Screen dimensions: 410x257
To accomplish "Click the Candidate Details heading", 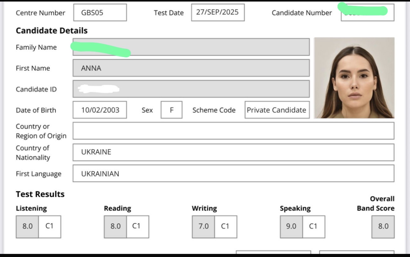I will (52, 31).
